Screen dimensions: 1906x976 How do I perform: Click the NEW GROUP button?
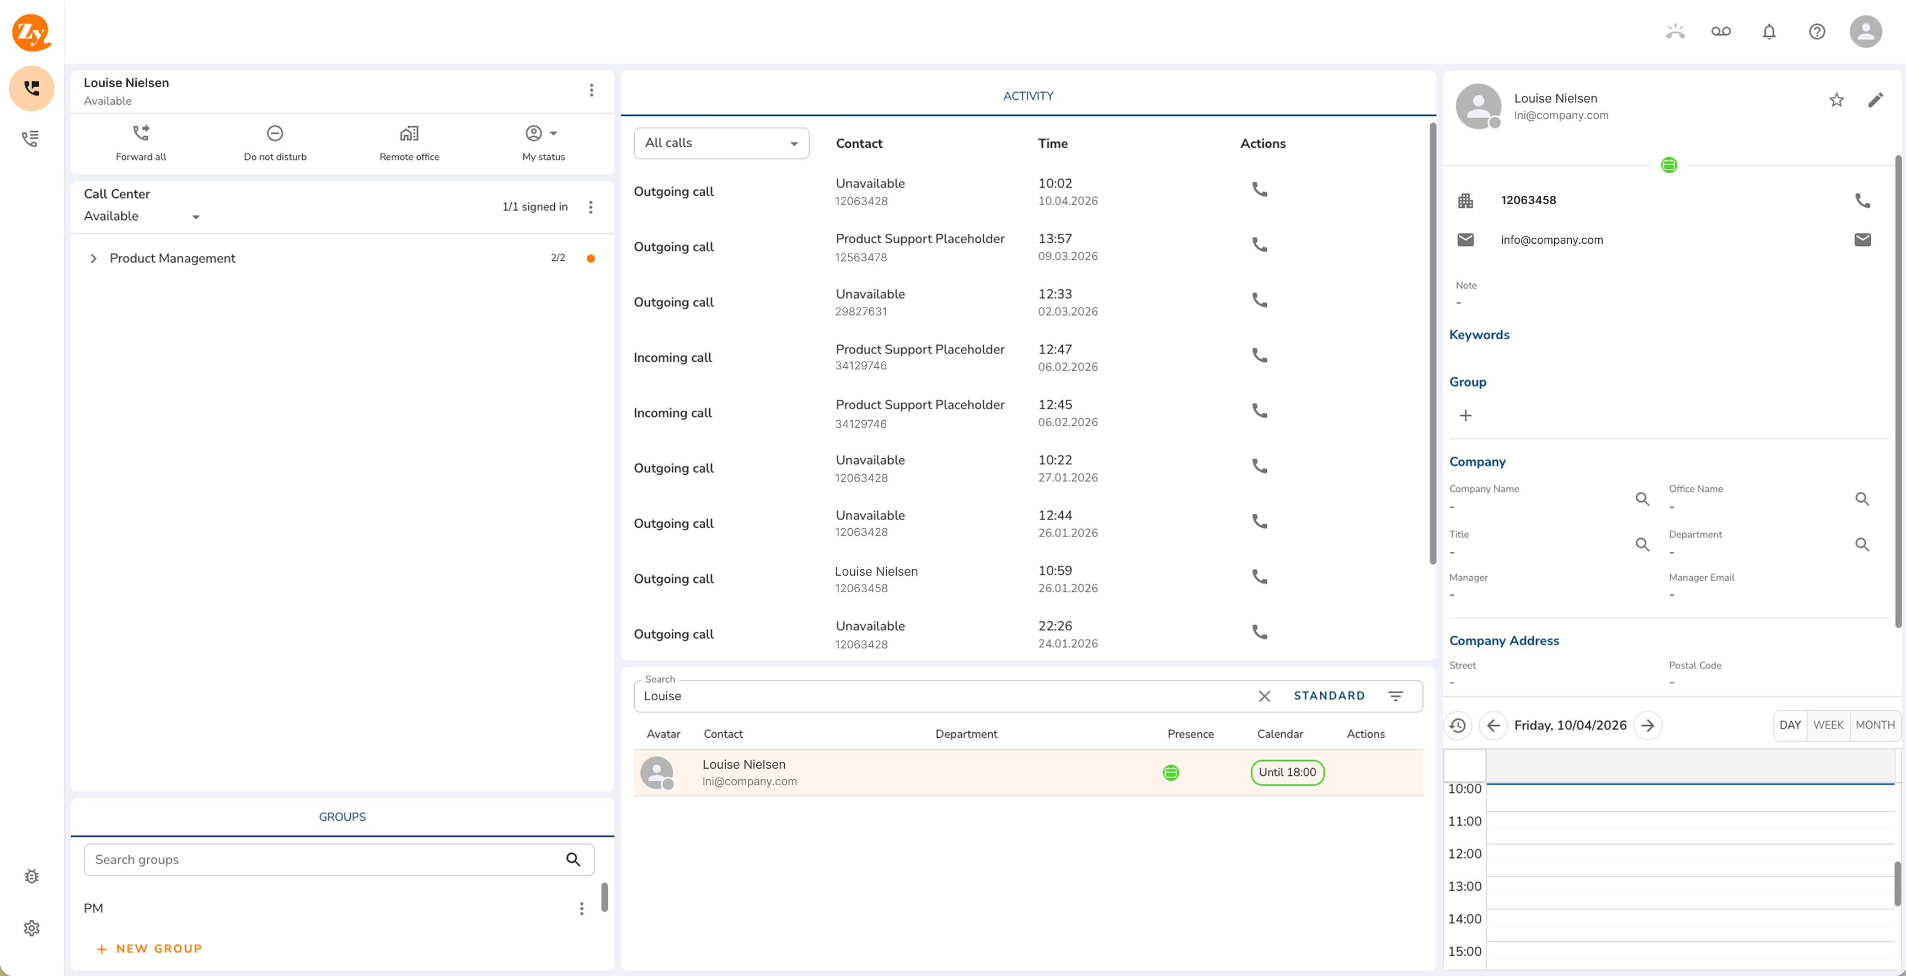[x=149, y=948]
